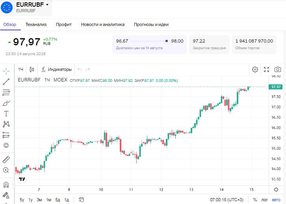
Task: Toggle the magnet snap mode
Action: 6,185
